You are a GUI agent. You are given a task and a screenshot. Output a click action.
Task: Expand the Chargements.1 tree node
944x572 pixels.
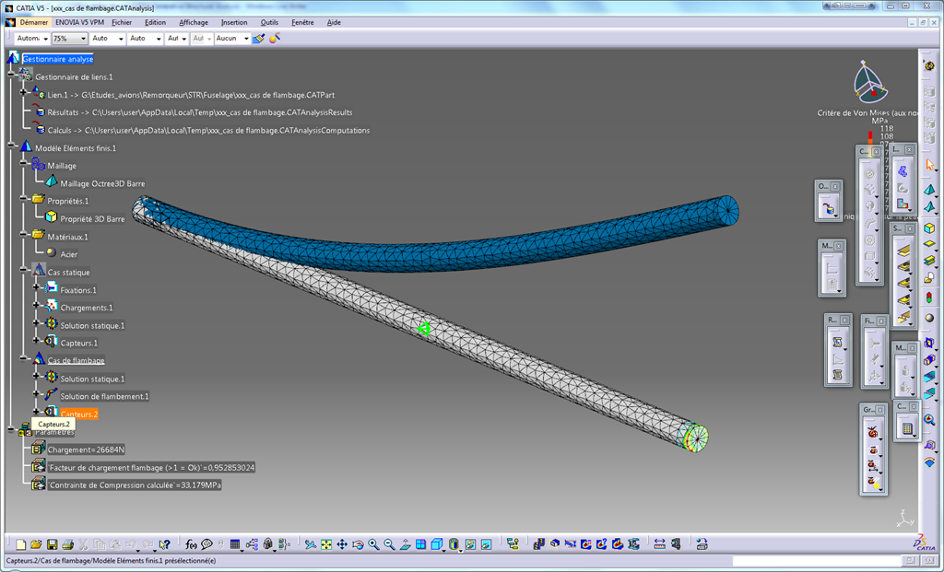click(36, 307)
